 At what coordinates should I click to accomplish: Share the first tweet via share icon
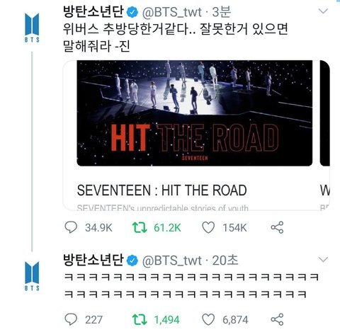point(277,227)
